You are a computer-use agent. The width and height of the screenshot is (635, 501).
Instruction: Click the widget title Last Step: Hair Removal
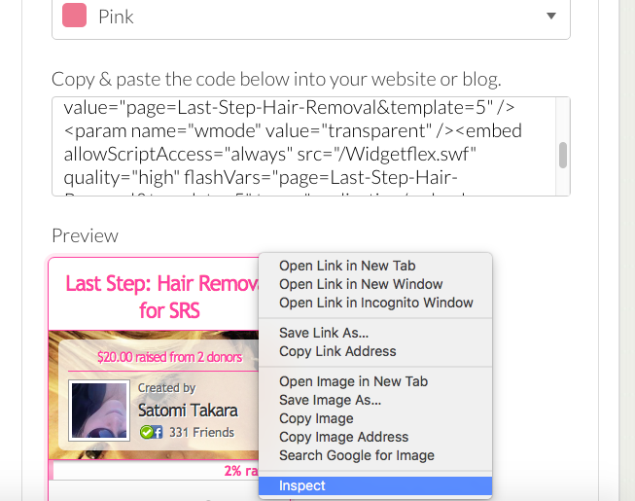coord(162,297)
